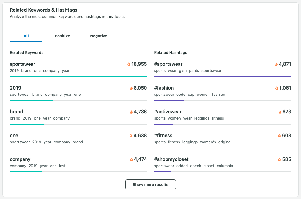Image resolution: width=301 pixels, height=199 pixels.
Task: Open the #shopmycloset hashtag
Action: (x=171, y=159)
